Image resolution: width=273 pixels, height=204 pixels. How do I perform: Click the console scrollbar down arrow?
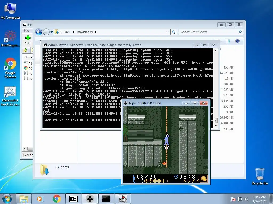tap(215, 126)
